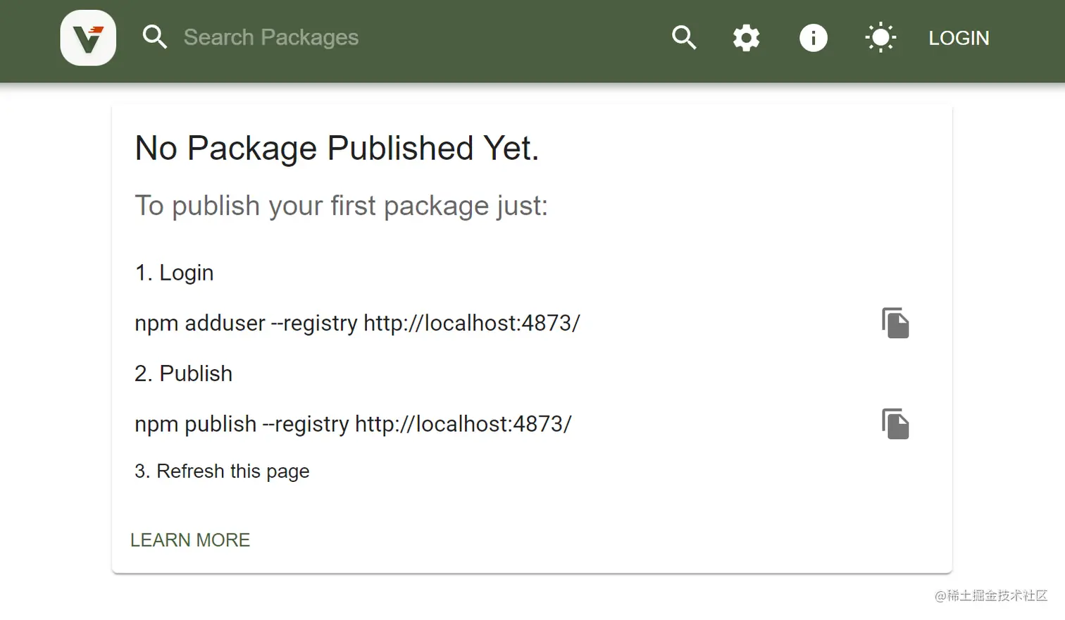Click the "3. Refresh this page" text
1065x620 pixels.
[222, 471]
